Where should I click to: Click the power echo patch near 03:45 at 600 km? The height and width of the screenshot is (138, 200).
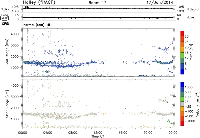[x=47, y=72]
